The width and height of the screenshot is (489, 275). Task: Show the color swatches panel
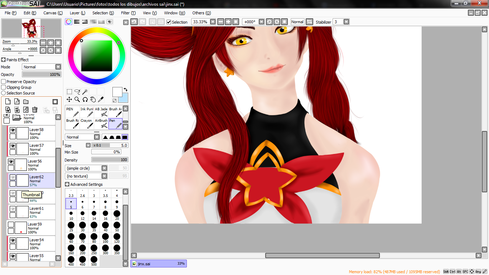coord(101,22)
